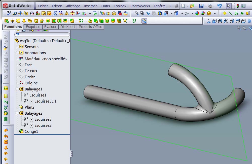Click the Reference Axis dashed line icon
Image resolution: width=252 pixels, height=164 pixels.
(x=230, y=14)
